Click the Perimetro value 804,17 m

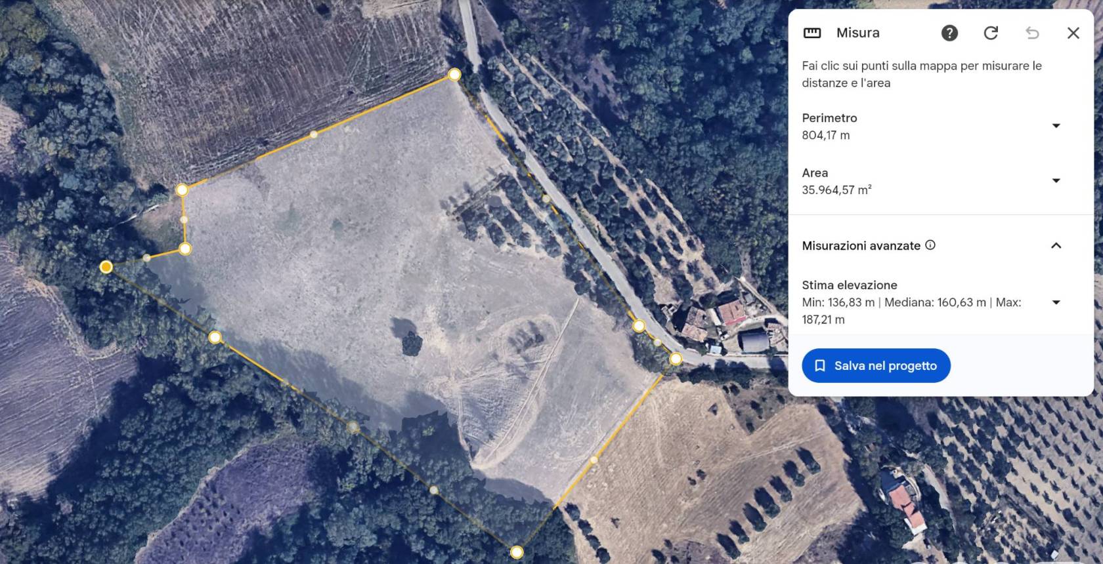tap(826, 135)
